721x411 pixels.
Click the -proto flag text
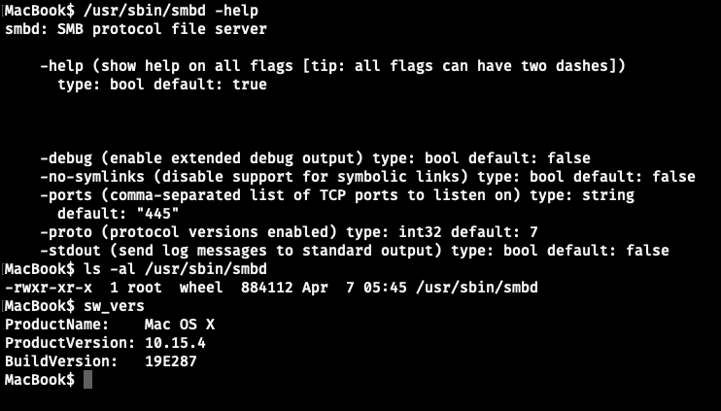[66, 231]
